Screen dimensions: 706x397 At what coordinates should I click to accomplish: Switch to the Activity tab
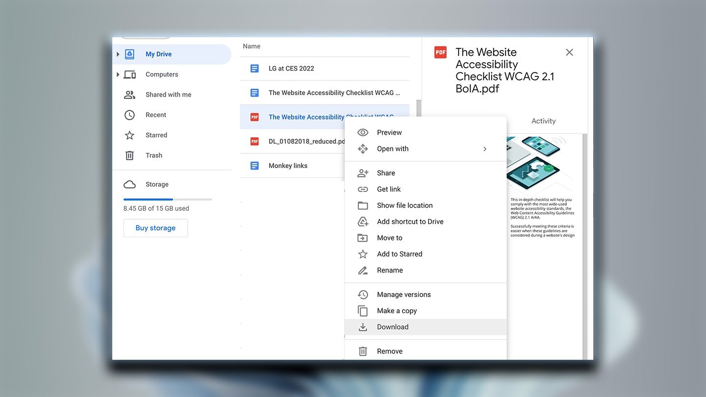pyautogui.click(x=543, y=121)
